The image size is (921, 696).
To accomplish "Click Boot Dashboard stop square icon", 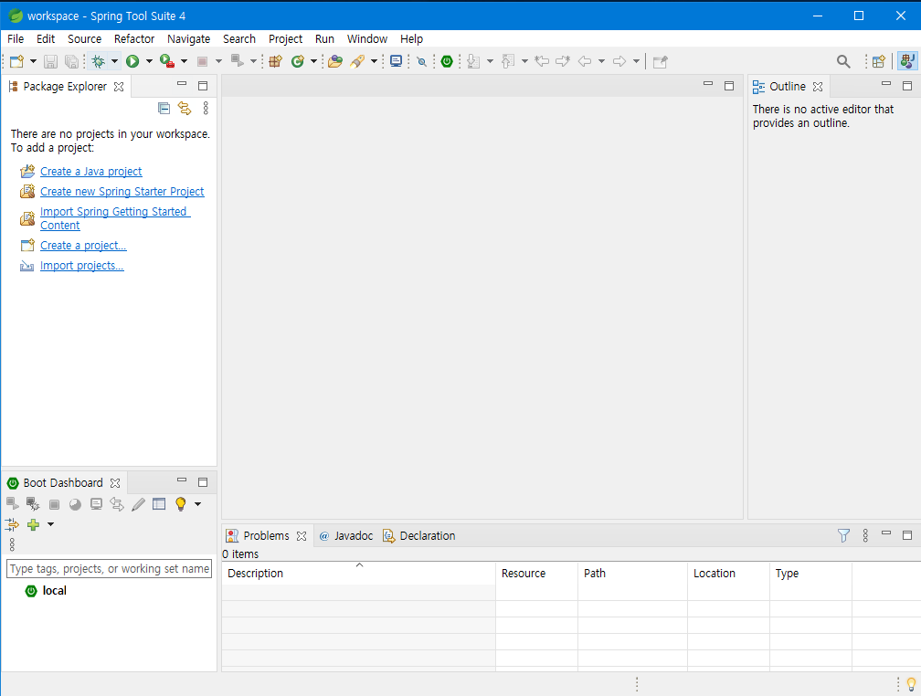I will tap(54, 504).
